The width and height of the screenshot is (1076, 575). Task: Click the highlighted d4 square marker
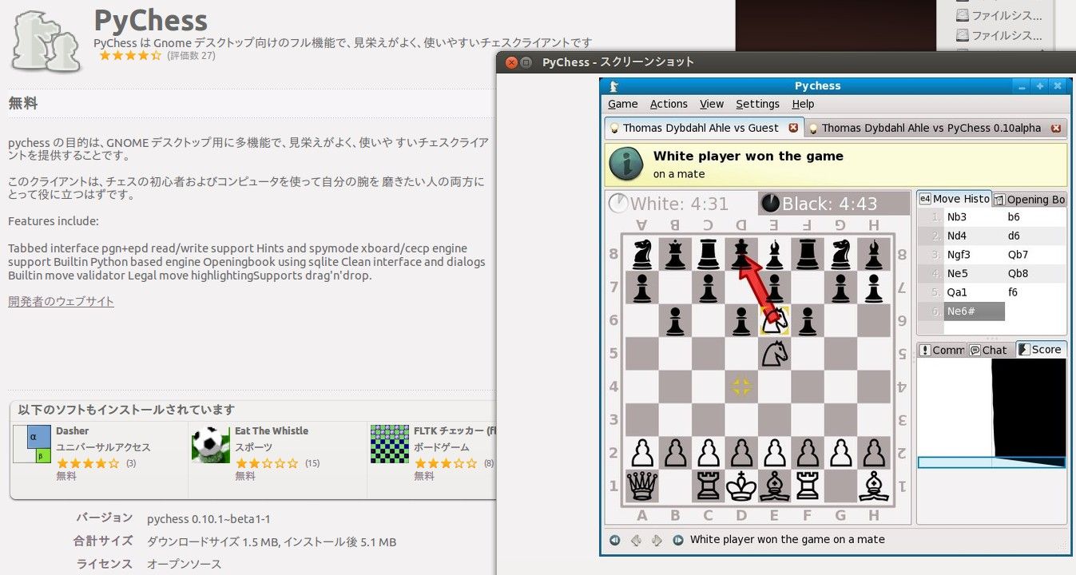pos(741,387)
